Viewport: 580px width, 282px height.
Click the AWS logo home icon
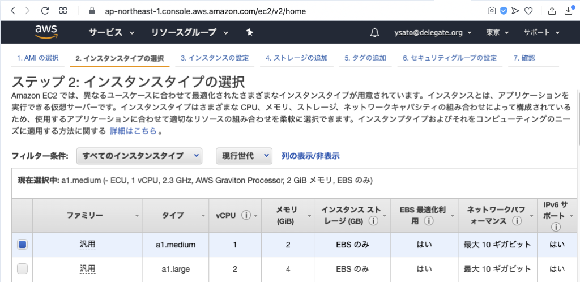coord(46,32)
